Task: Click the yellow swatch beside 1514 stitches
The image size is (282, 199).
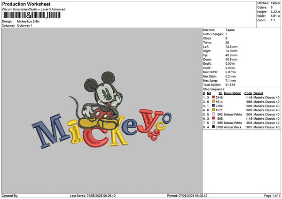Action: tap(213, 101)
